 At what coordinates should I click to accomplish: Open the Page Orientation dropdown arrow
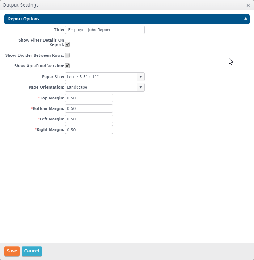tap(141, 88)
